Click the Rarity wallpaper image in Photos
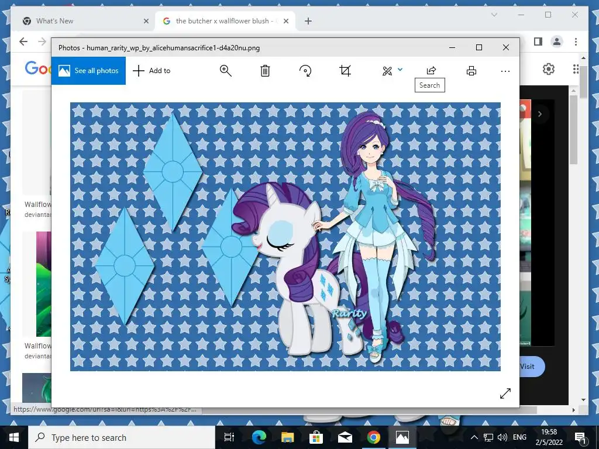This screenshot has height=449, width=599. tap(285, 237)
